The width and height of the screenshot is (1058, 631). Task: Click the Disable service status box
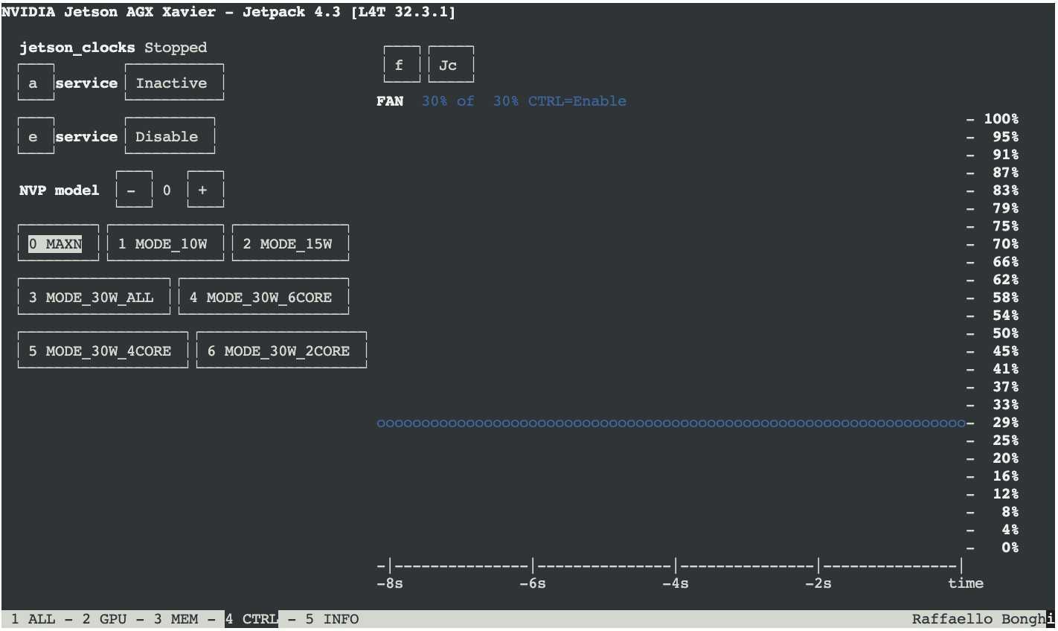(x=170, y=136)
